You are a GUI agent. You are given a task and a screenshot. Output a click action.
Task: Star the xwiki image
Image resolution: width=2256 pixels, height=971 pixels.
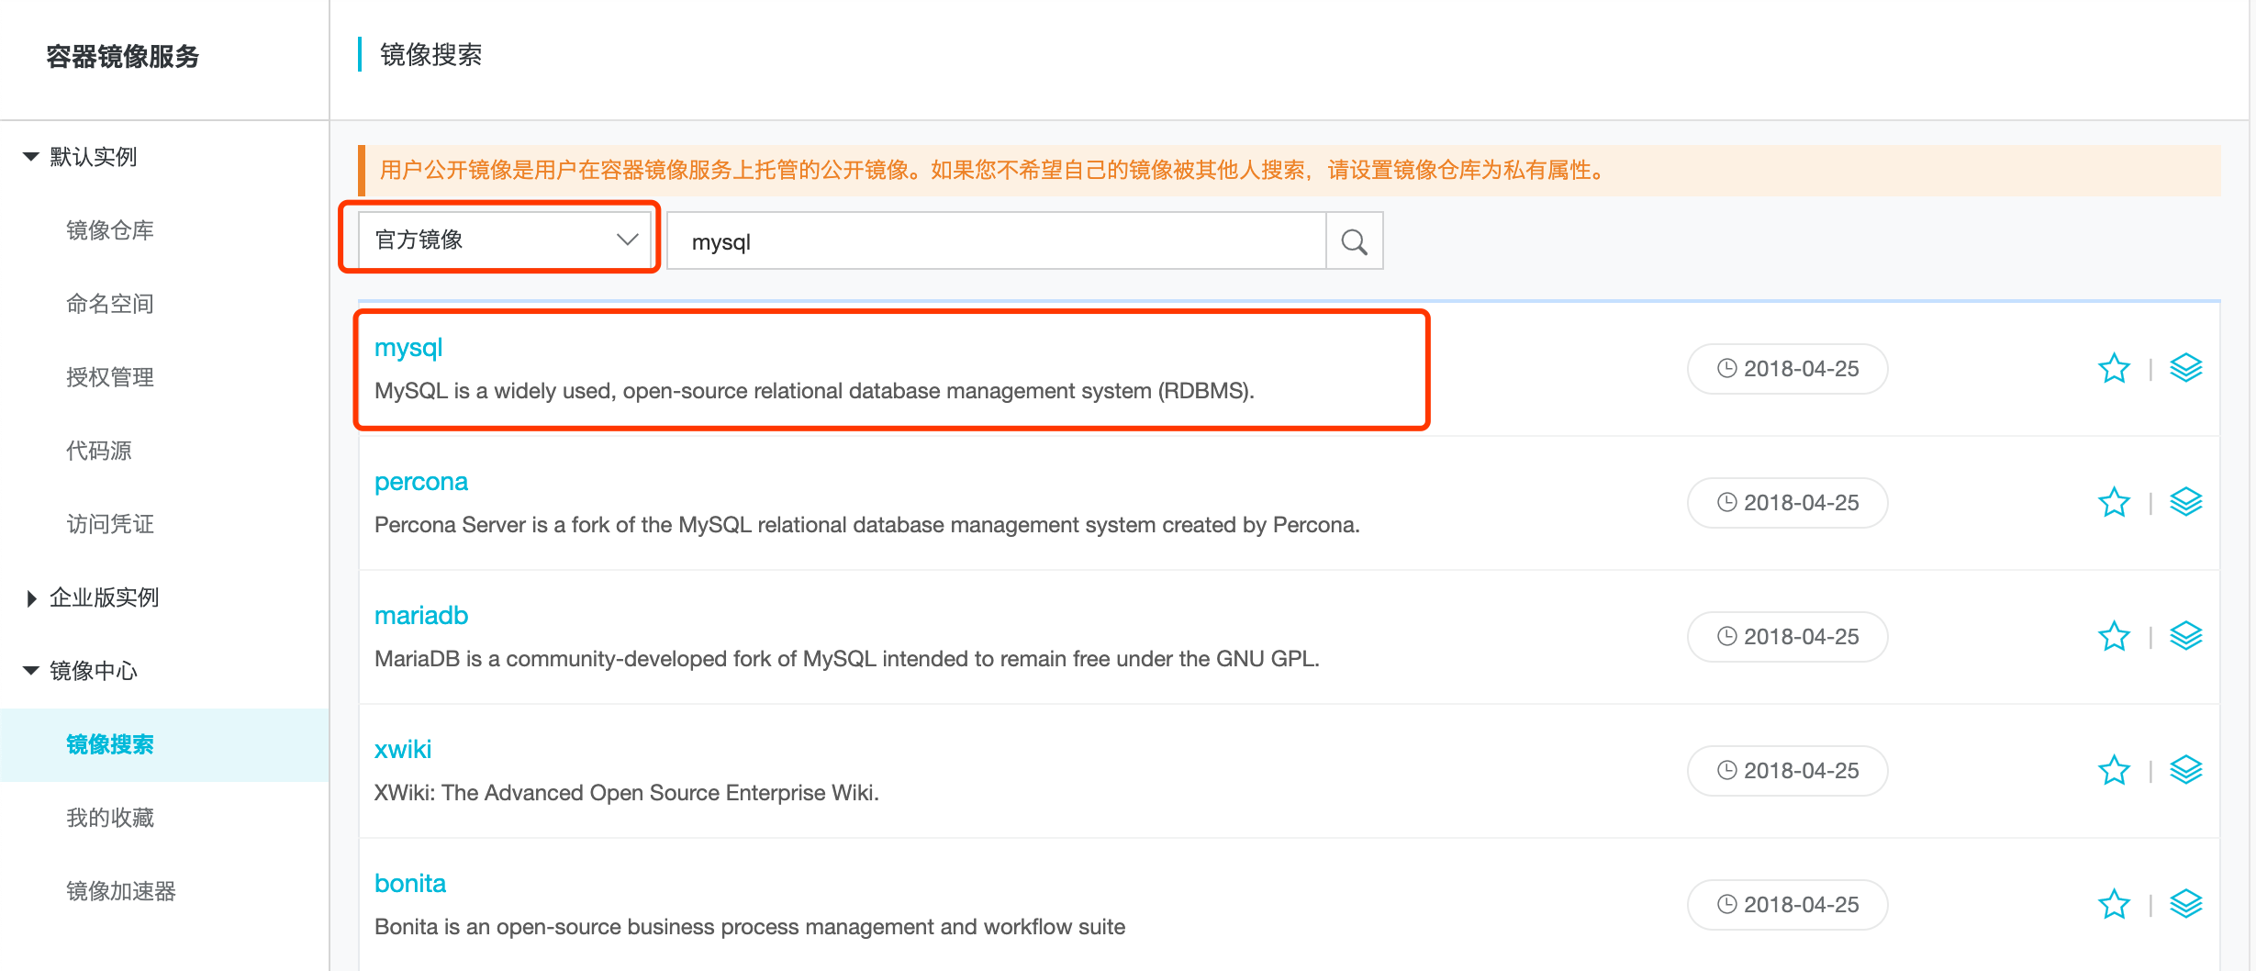[2114, 769]
